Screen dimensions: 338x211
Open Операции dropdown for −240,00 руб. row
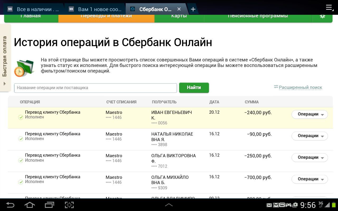click(309, 114)
